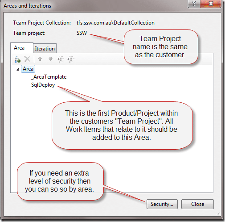Click the Close button at bottom

(x=197, y=204)
